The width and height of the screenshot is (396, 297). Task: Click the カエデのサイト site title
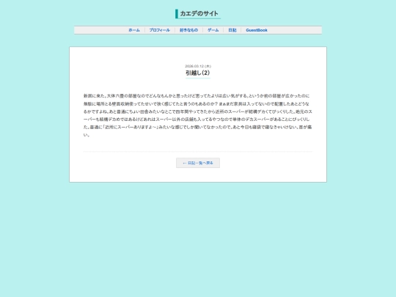tap(199, 14)
